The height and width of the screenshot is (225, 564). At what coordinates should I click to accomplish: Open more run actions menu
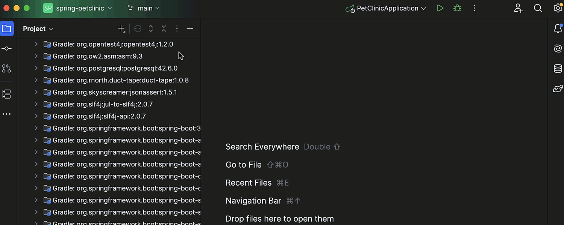474,8
